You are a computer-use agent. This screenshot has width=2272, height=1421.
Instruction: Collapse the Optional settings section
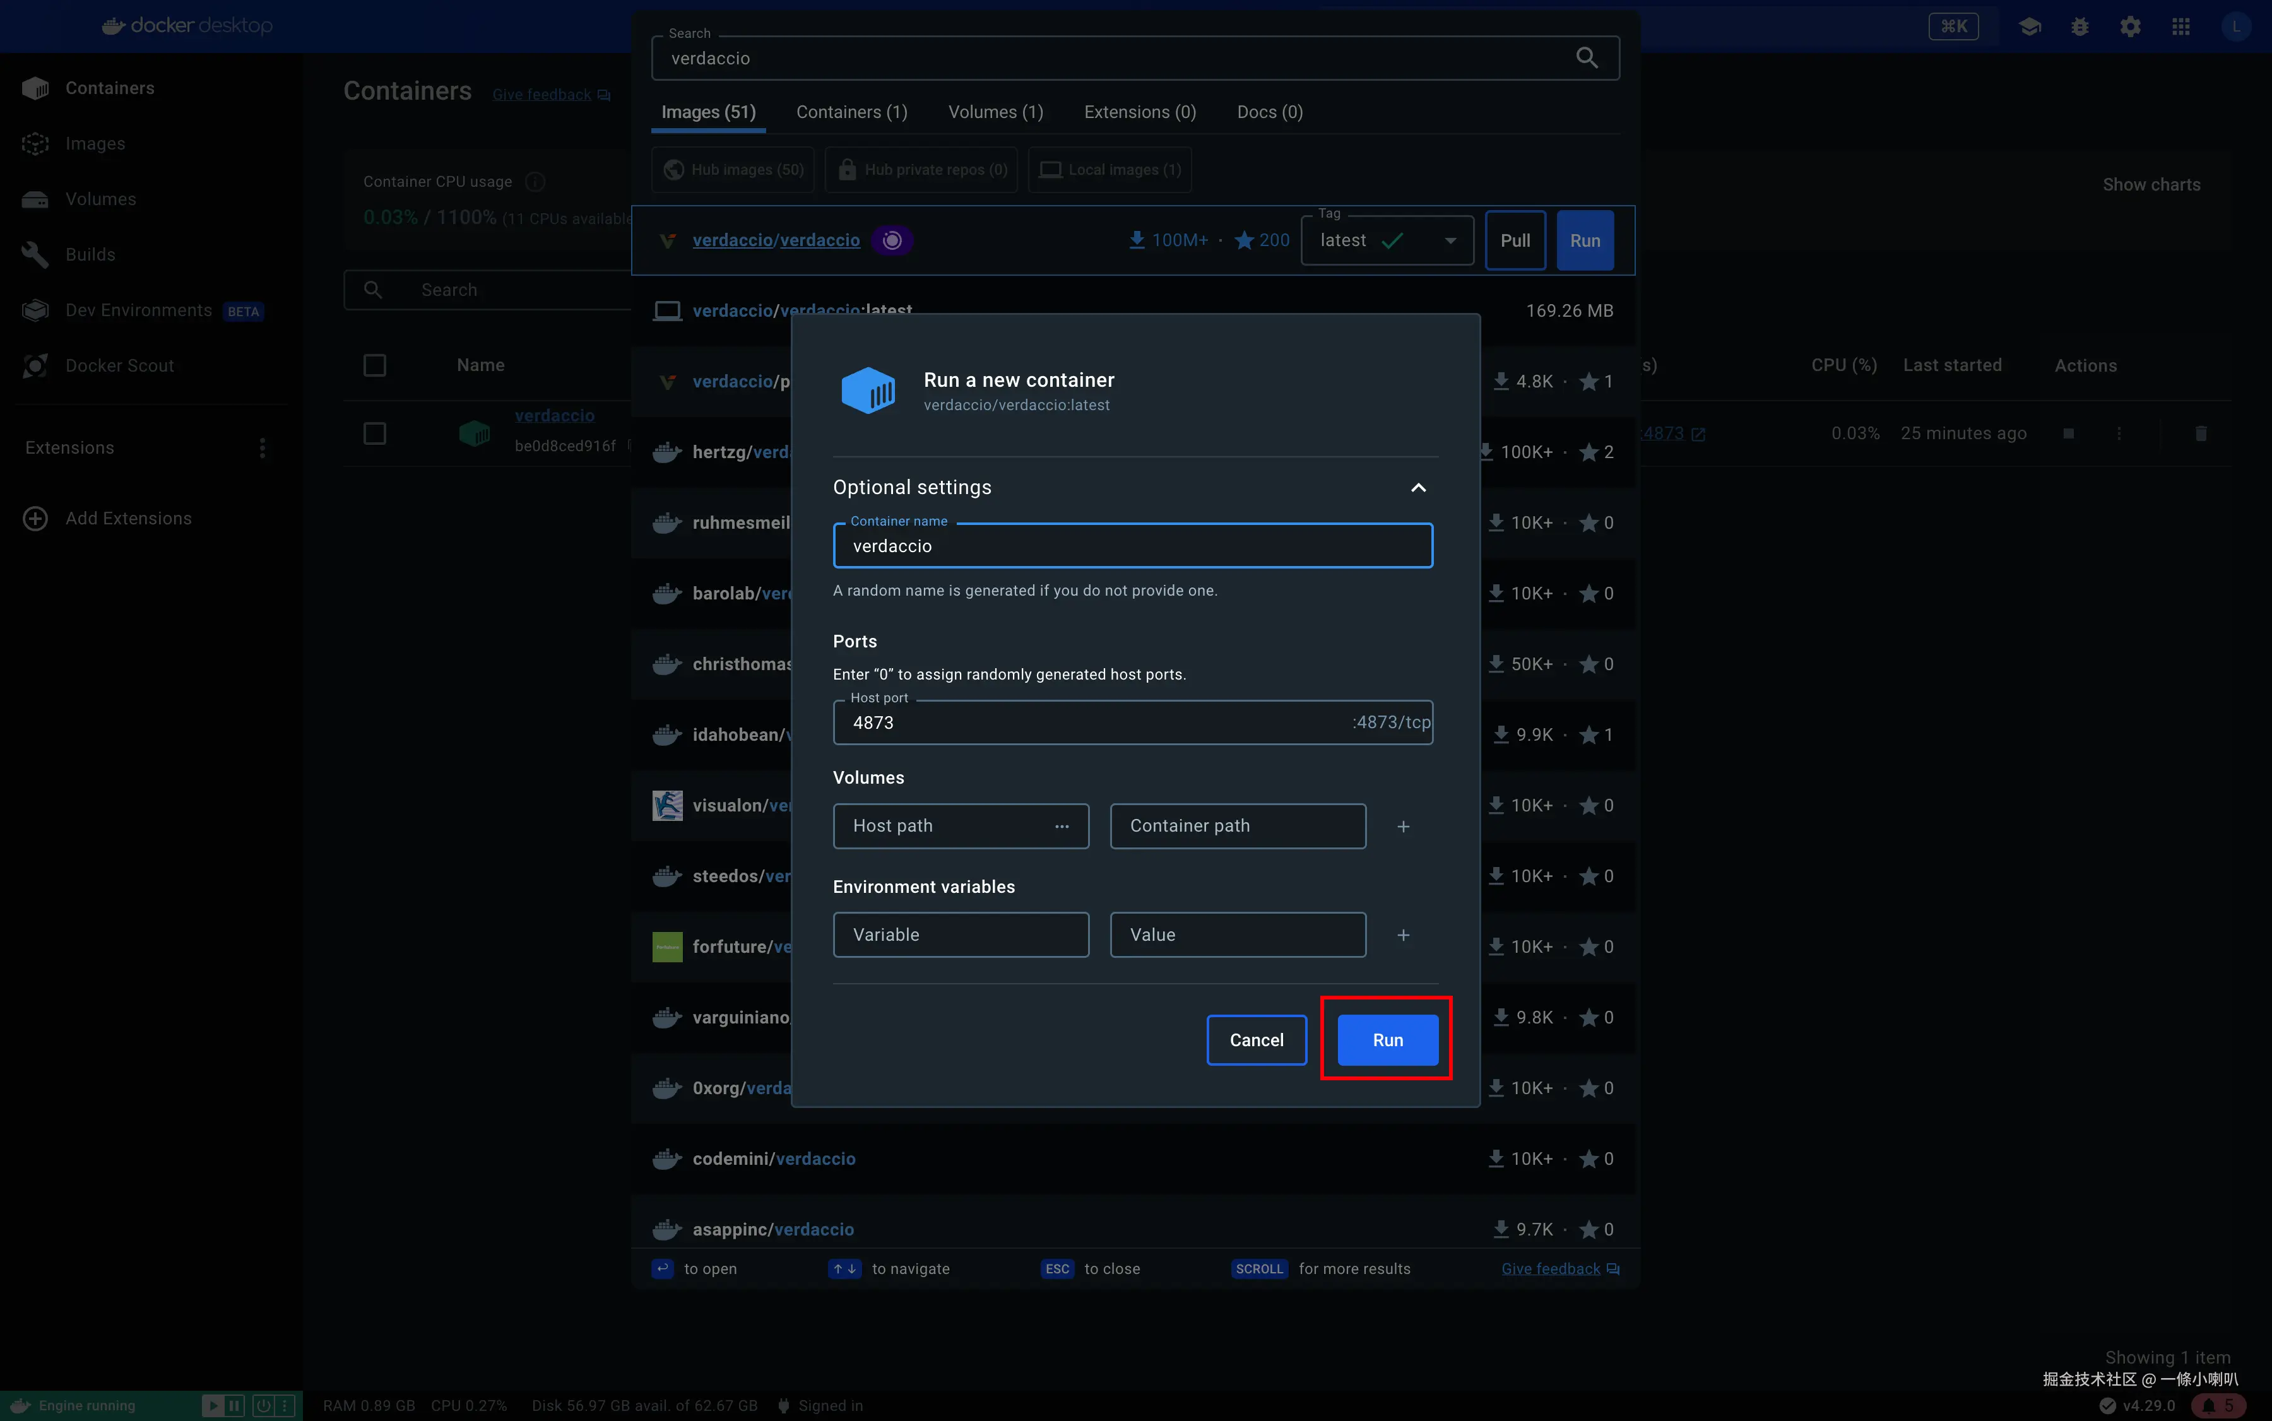[x=1417, y=488]
